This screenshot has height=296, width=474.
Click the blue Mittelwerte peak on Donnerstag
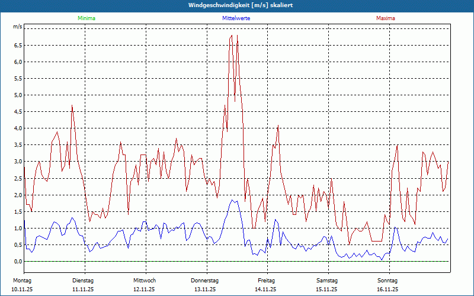pos(232,200)
